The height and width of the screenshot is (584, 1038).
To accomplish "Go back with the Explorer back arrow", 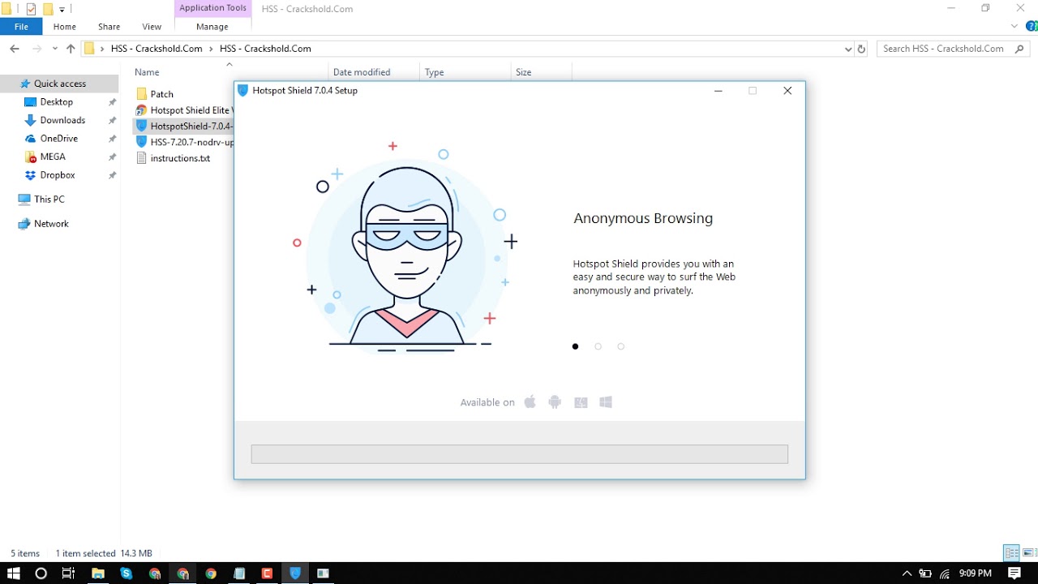I will [x=15, y=49].
